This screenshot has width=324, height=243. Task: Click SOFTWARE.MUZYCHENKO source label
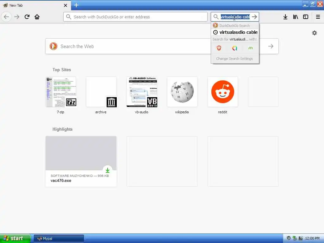[x=72, y=176]
